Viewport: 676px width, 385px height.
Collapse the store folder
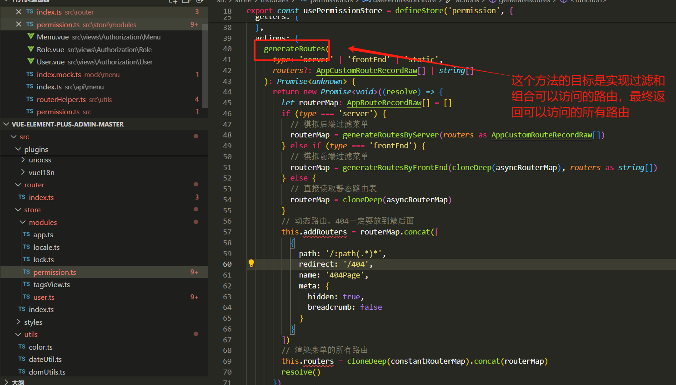click(18, 210)
